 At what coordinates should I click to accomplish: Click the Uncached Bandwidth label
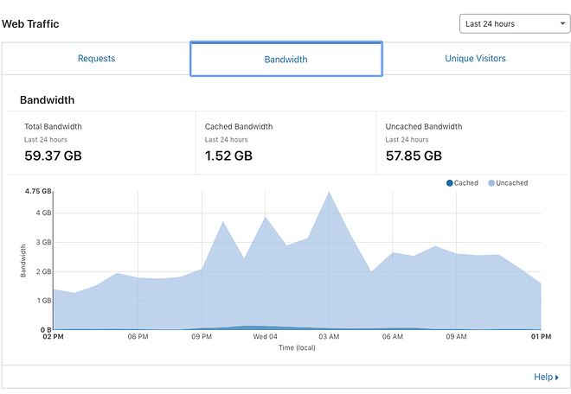pos(424,127)
